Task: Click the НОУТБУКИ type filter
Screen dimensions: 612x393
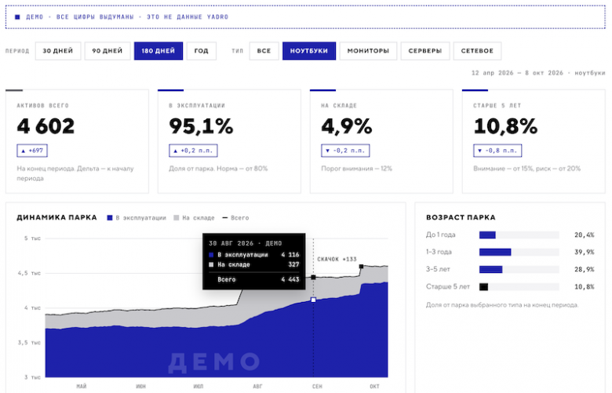Action: (x=309, y=51)
